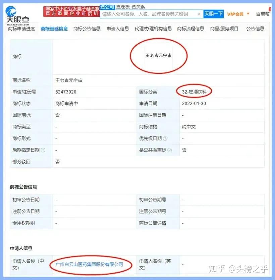Viewport: 275px width, 280px height.
Task: Click the 天眼一下 search button
Action: 213,14
